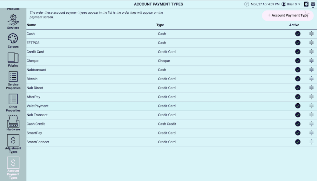Grab the reorder handle for Nab Direct

pyautogui.click(x=311, y=88)
